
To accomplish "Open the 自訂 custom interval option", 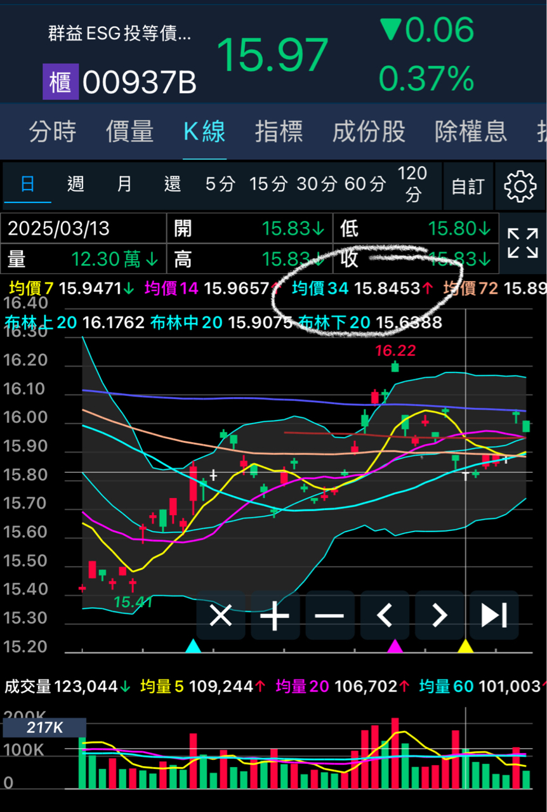I will click(x=468, y=185).
